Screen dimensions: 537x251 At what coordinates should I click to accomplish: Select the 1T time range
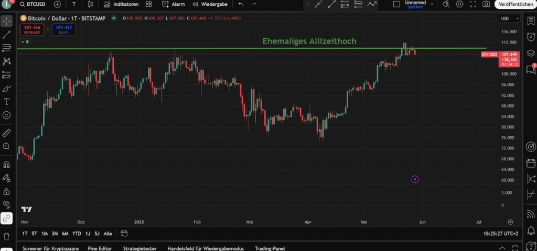click(25, 234)
